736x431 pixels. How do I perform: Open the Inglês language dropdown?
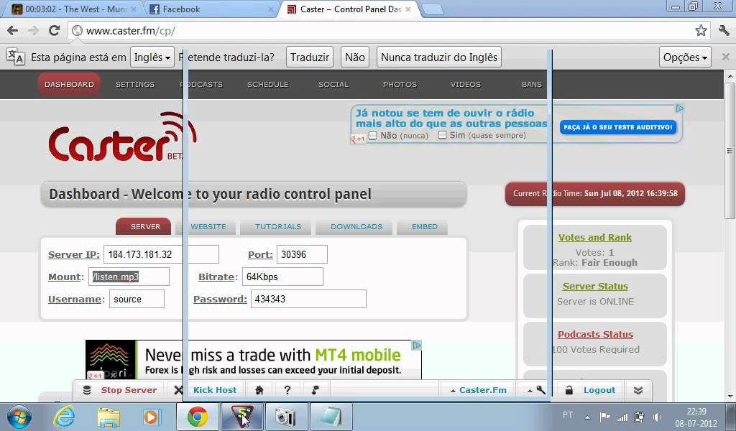click(152, 57)
